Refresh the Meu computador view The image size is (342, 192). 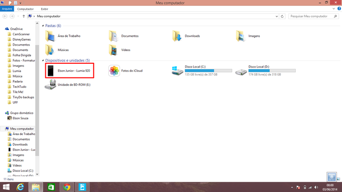tap(282, 16)
